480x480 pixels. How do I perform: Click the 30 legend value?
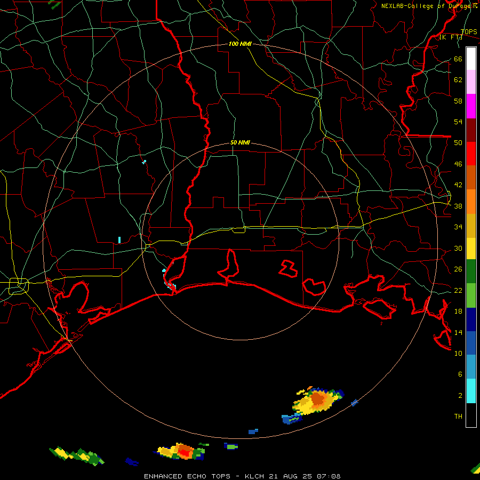point(458,248)
